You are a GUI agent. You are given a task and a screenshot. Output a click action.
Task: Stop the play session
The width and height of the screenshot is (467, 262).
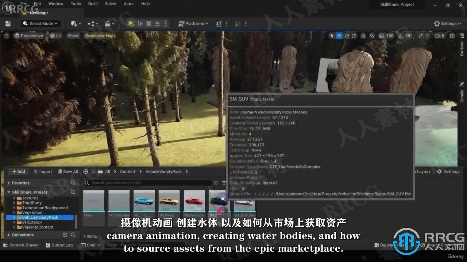click(148, 24)
